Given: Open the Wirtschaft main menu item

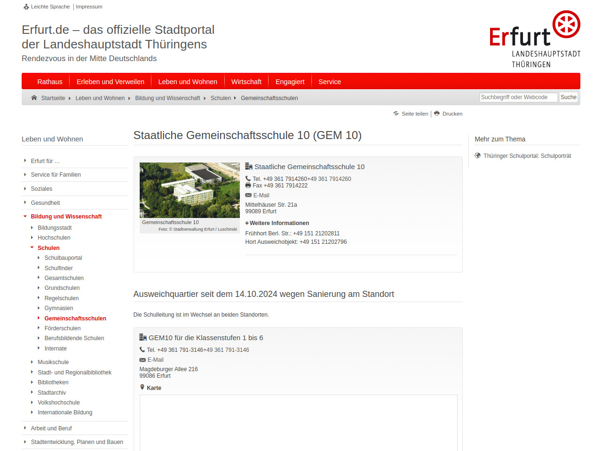Looking at the screenshot, I should 246,82.
